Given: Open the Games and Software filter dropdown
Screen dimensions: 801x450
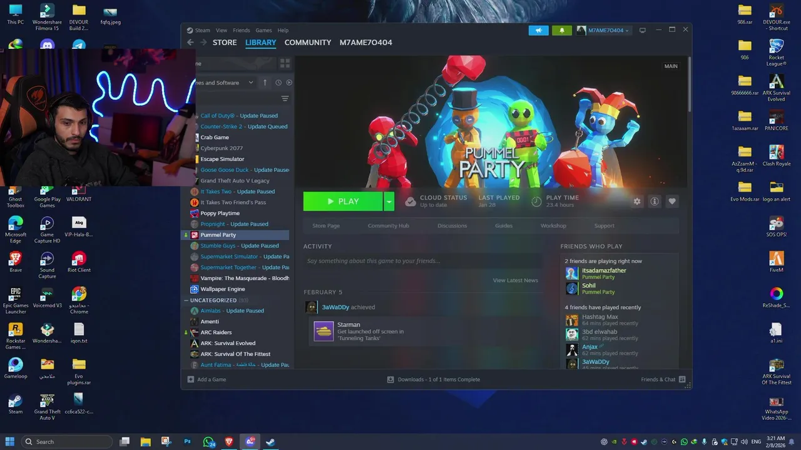Looking at the screenshot, I should coord(251,82).
